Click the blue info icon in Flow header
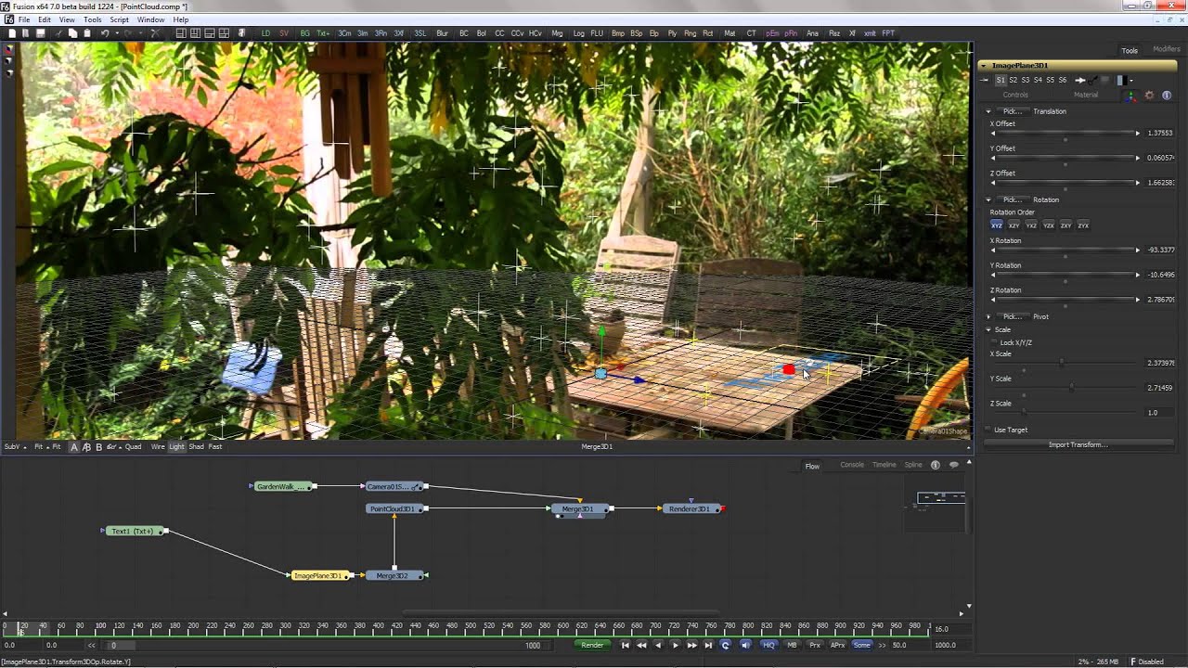Viewport: 1188px width, 668px height. click(935, 465)
